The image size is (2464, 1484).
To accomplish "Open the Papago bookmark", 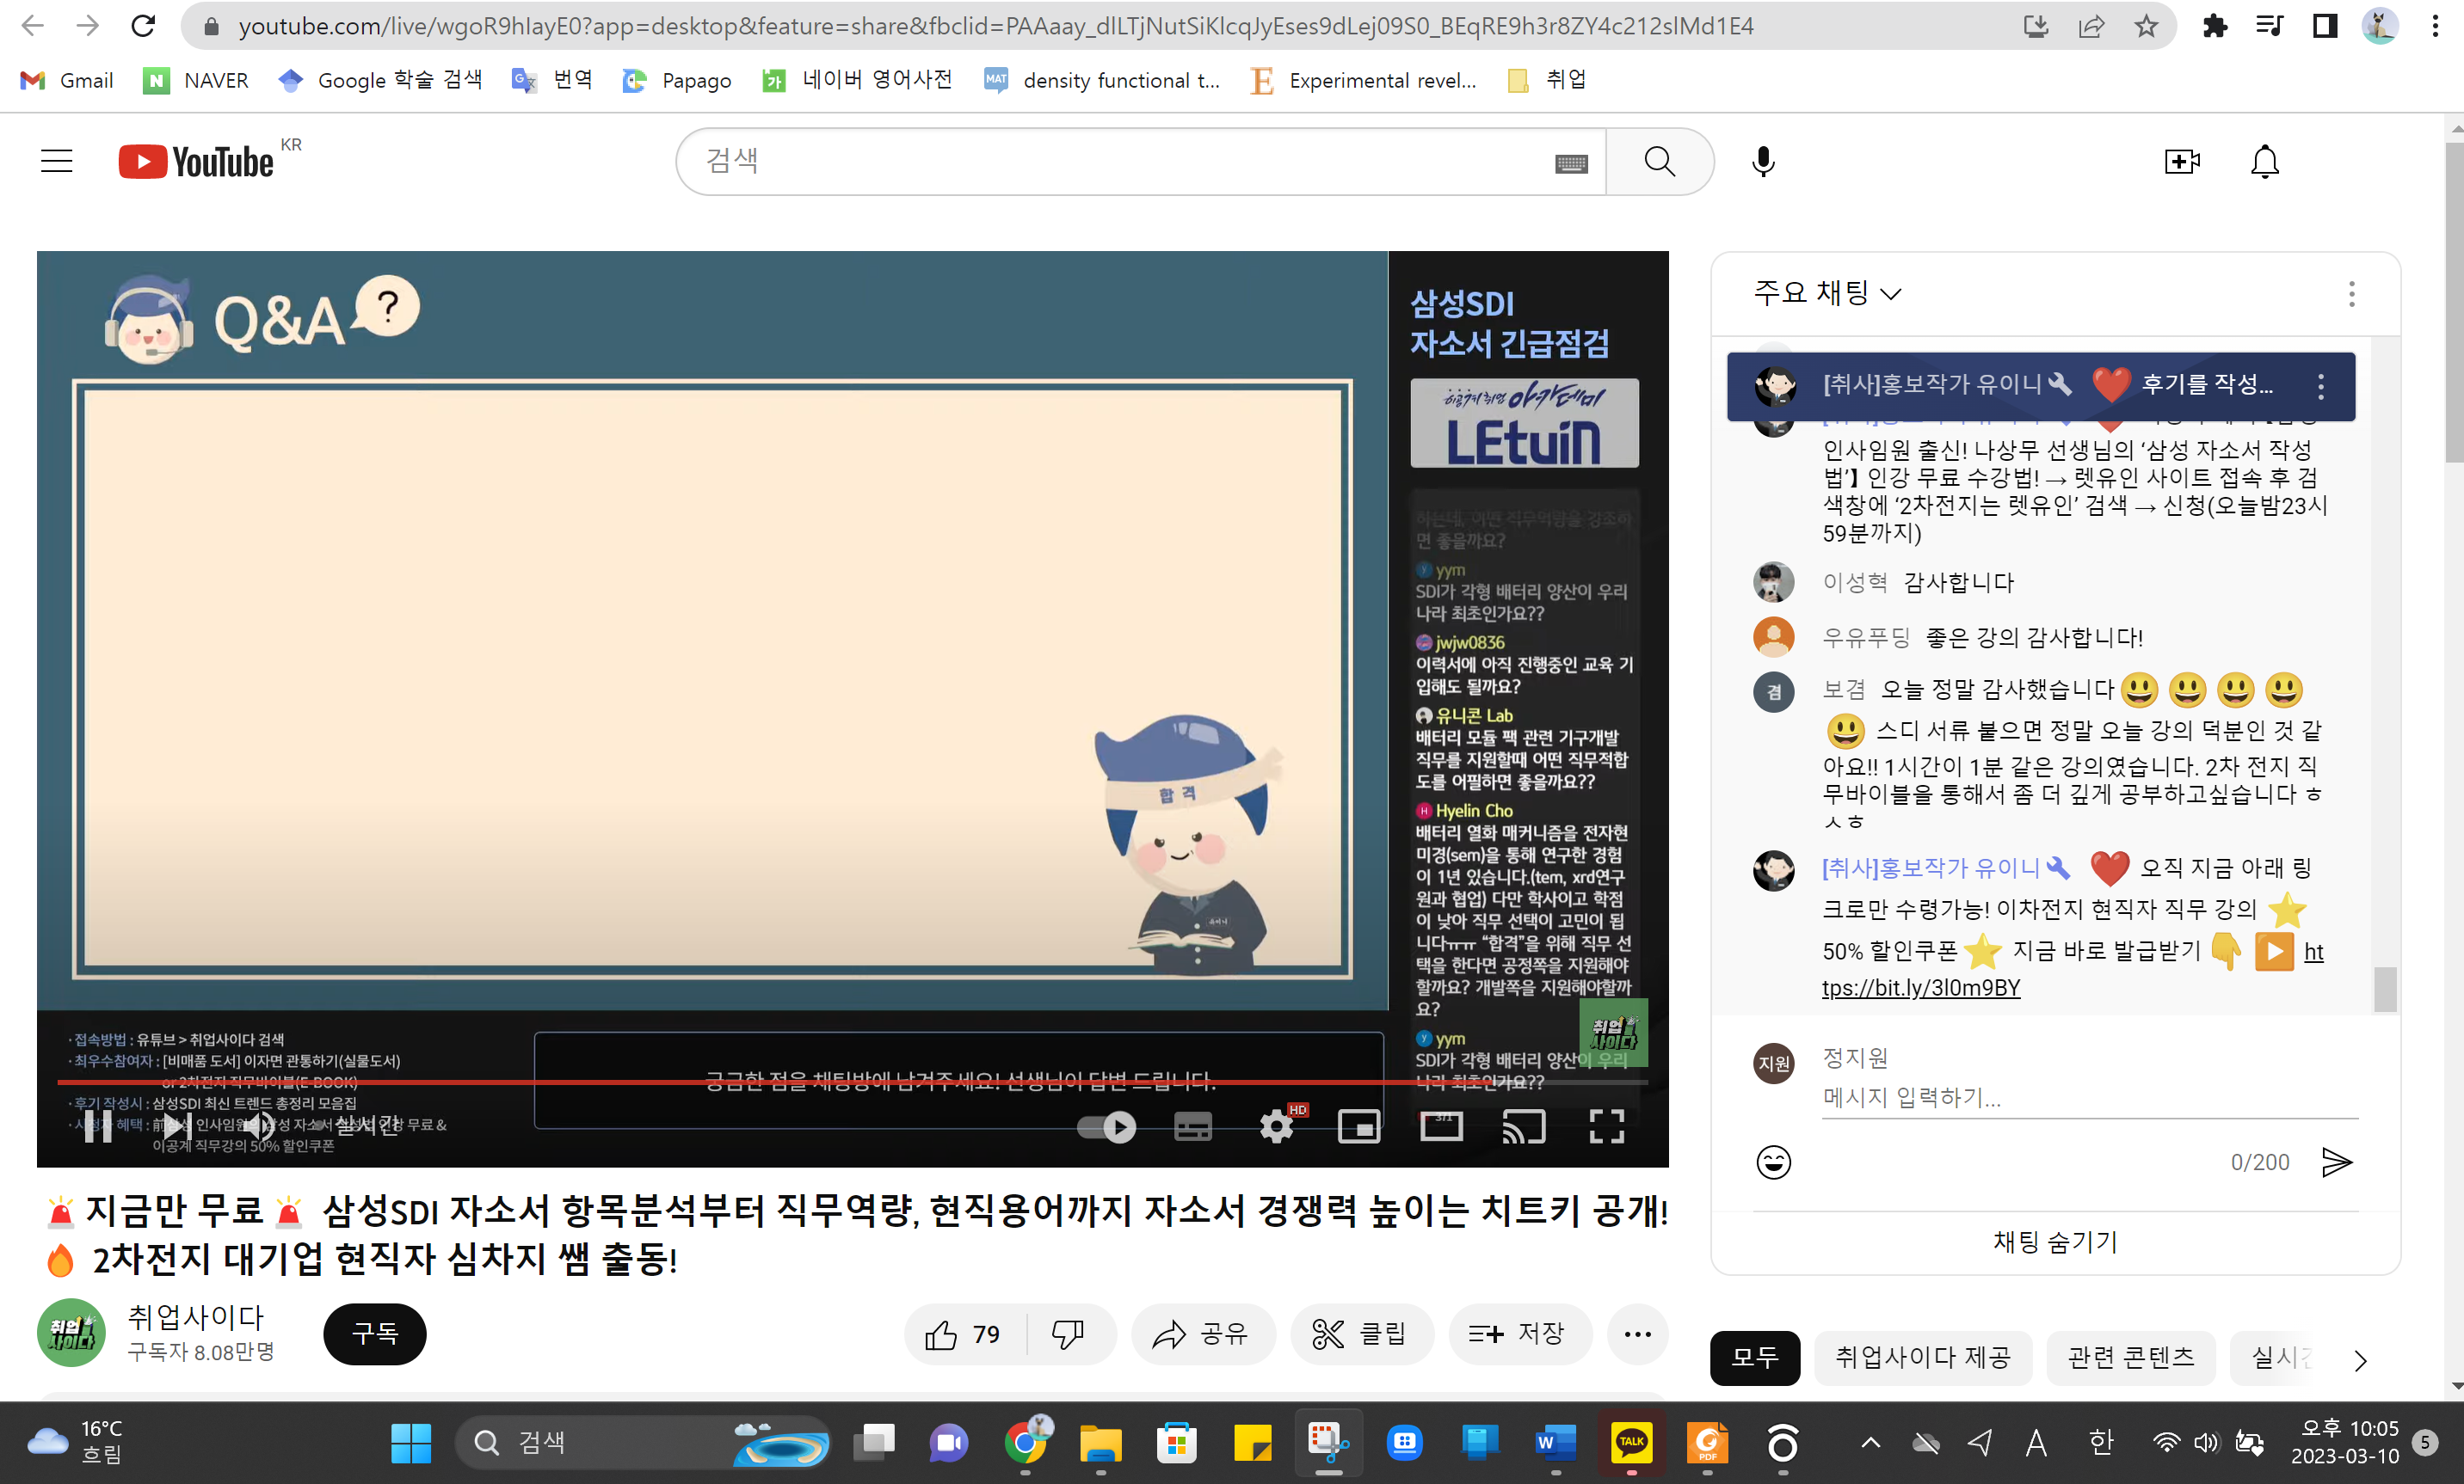I will pos(677,80).
